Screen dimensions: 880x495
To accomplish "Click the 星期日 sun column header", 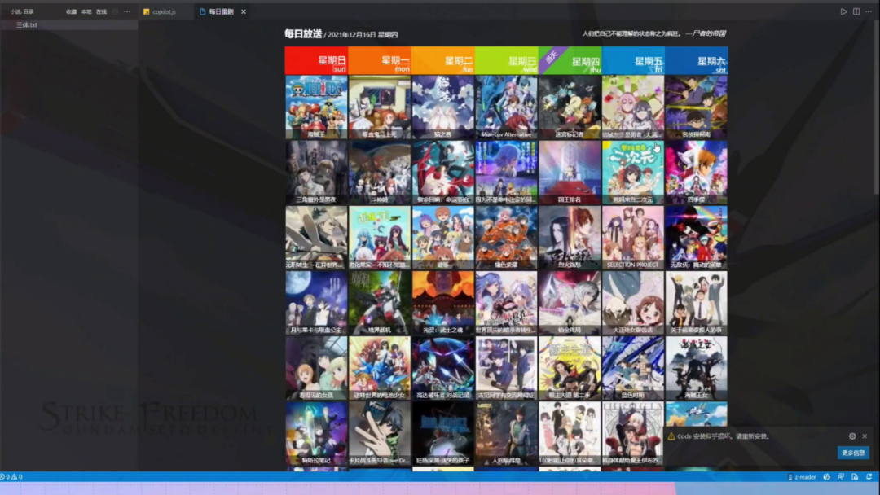I will click(316, 60).
